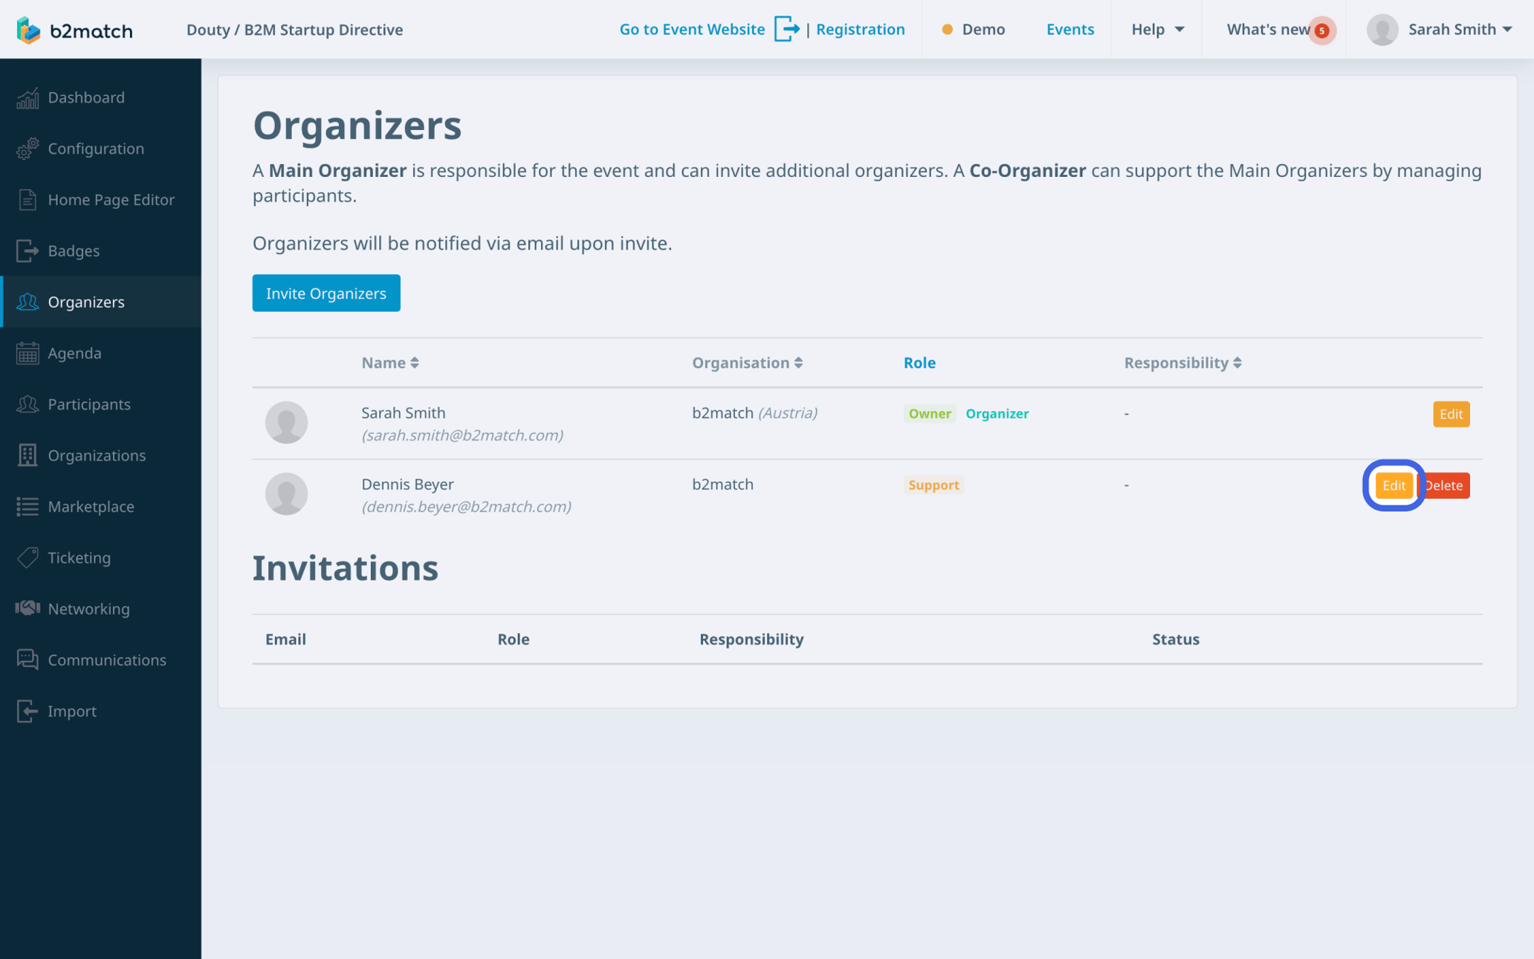Viewport: 1534px width, 959px height.
Task: Edit Dennis Beyer's organizer entry
Action: coord(1394,485)
